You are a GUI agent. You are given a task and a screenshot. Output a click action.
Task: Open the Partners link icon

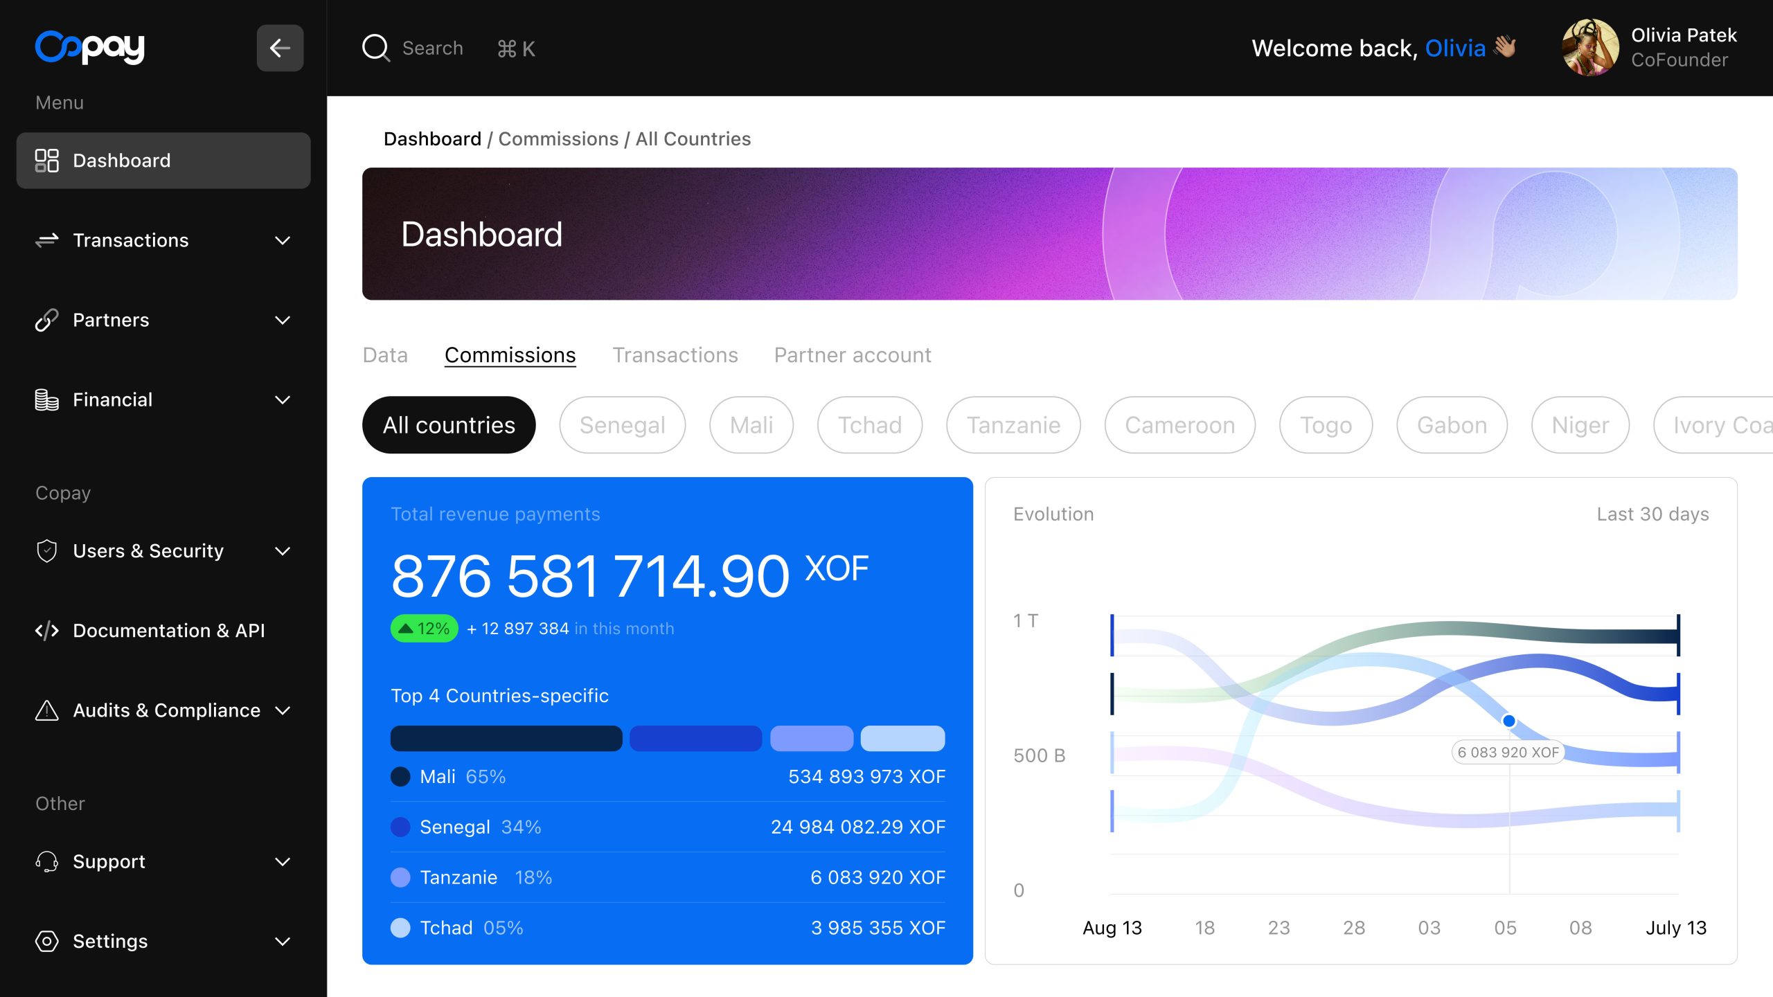[46, 319]
